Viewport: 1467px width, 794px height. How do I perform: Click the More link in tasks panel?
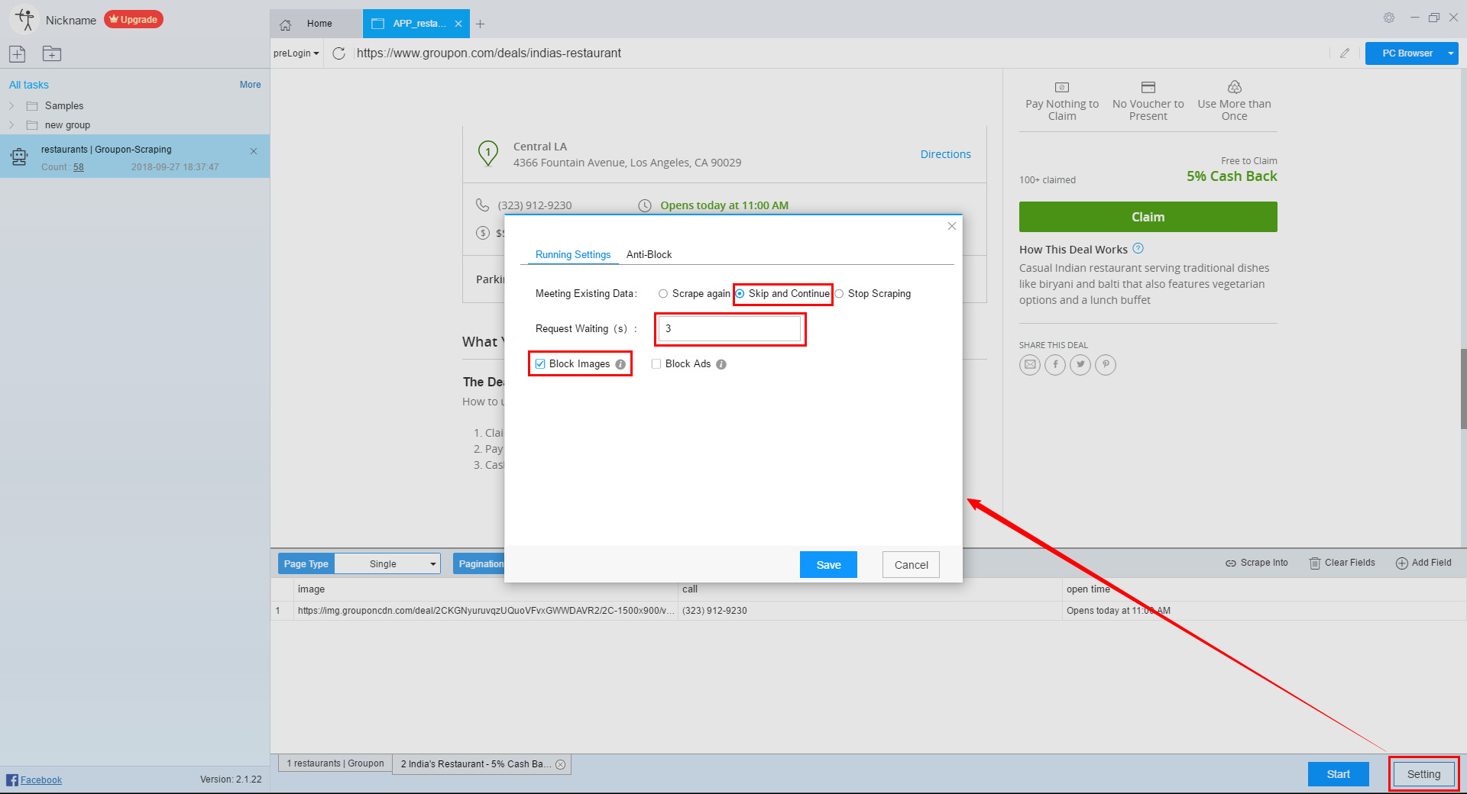pyautogui.click(x=251, y=85)
